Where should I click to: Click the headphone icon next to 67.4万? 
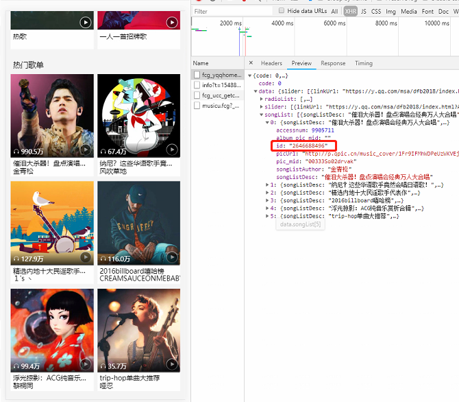(x=103, y=152)
